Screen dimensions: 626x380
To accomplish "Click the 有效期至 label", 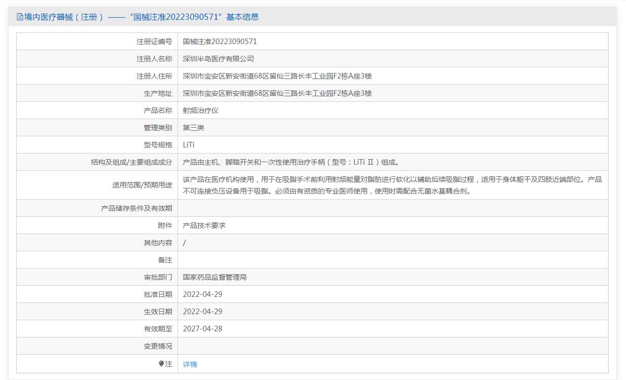I will coord(158,329).
